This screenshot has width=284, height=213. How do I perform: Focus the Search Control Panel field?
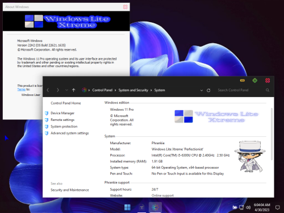(x=241, y=90)
